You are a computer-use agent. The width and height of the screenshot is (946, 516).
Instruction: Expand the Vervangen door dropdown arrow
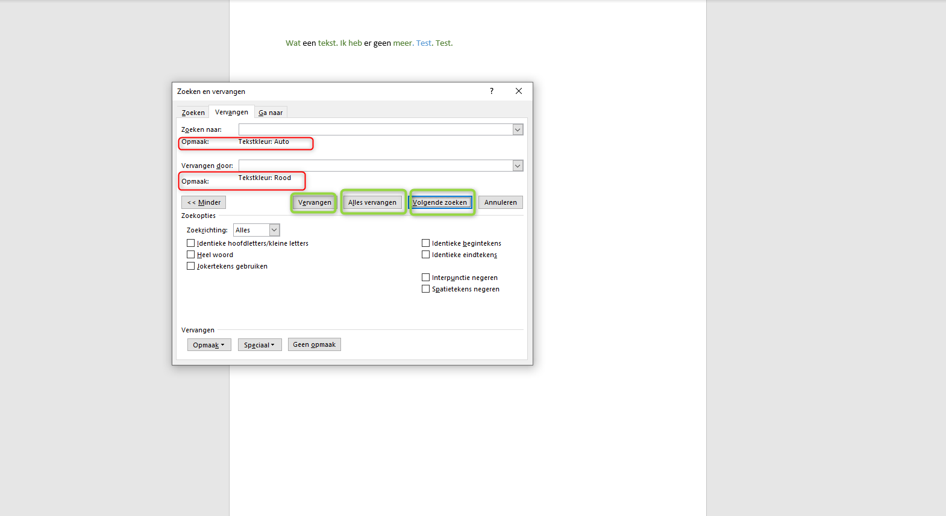tap(518, 166)
